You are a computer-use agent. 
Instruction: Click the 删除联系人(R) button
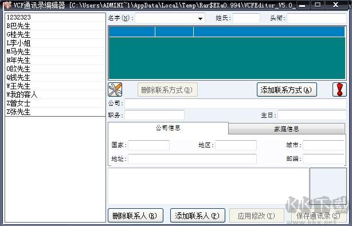coord(135,216)
